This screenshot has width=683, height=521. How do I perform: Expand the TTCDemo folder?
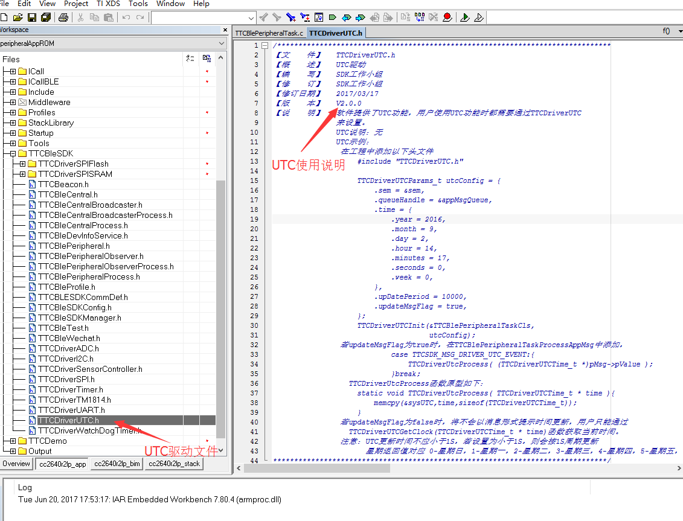13,441
